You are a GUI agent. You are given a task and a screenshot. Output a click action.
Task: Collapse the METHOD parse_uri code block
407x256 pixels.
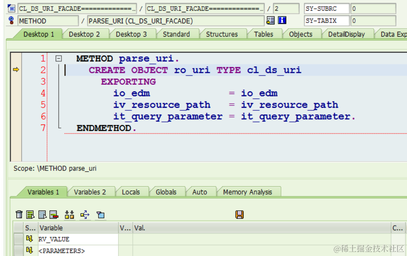point(59,59)
